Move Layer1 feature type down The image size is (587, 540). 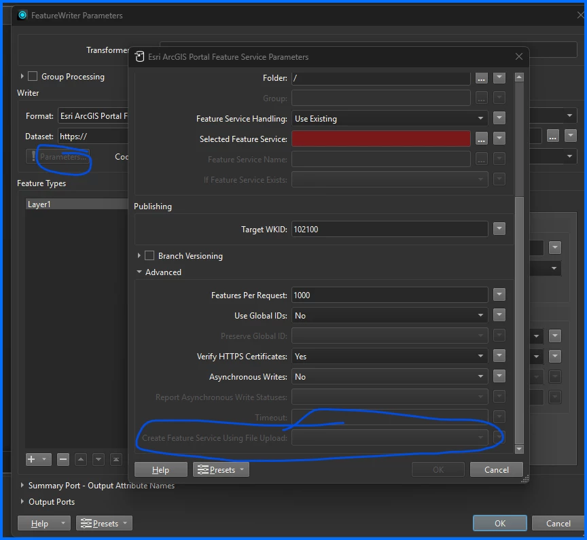[99, 459]
